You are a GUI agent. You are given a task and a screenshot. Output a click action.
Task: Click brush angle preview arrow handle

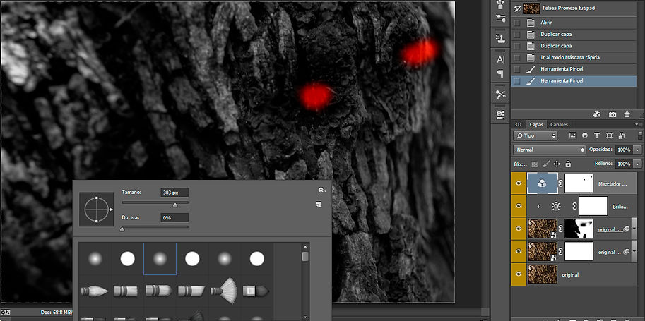[111, 210]
